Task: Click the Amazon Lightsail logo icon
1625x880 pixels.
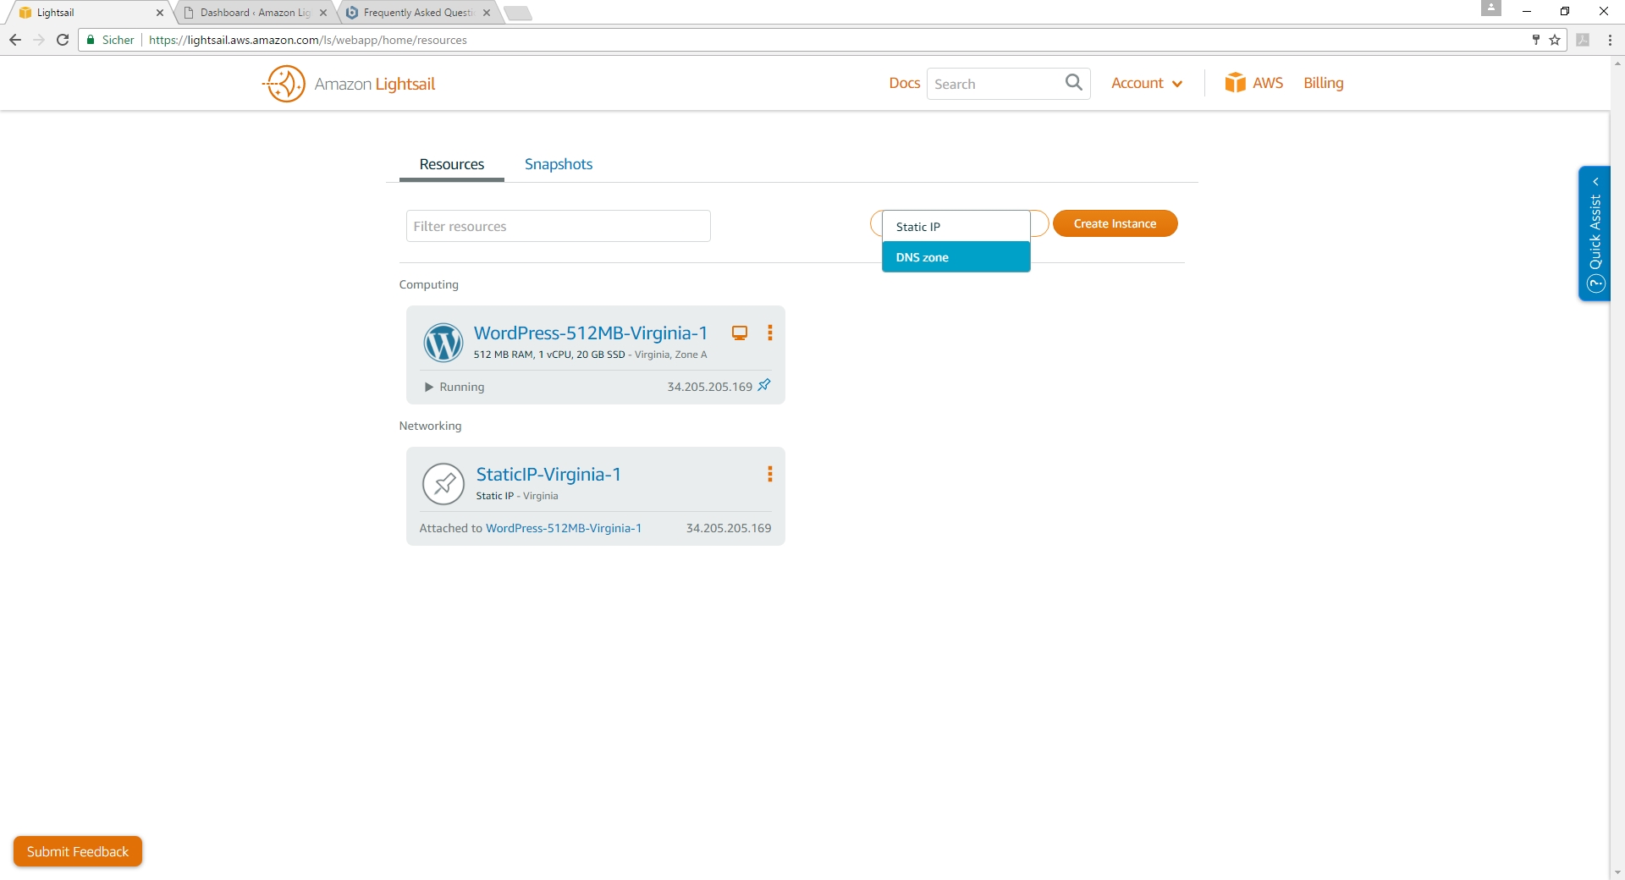Action: point(284,84)
